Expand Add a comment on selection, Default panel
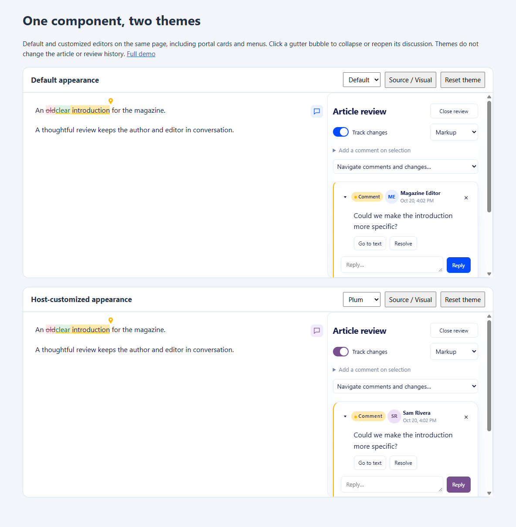Image resolution: width=516 pixels, height=527 pixels. 372,150
